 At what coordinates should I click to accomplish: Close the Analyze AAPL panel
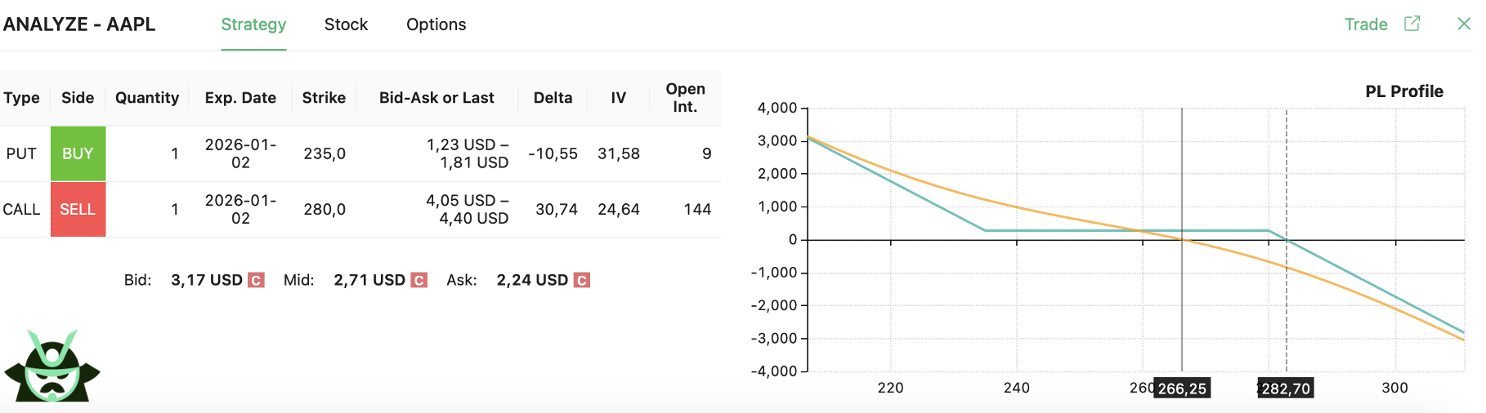[x=1464, y=24]
